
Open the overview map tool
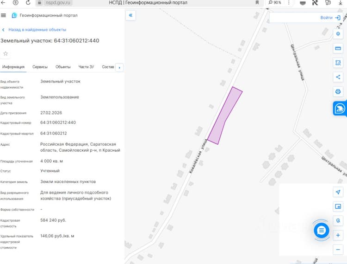338,206
